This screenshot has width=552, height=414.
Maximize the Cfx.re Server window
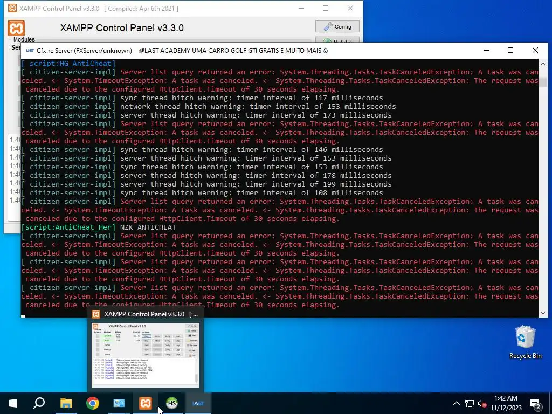pyautogui.click(x=510, y=50)
